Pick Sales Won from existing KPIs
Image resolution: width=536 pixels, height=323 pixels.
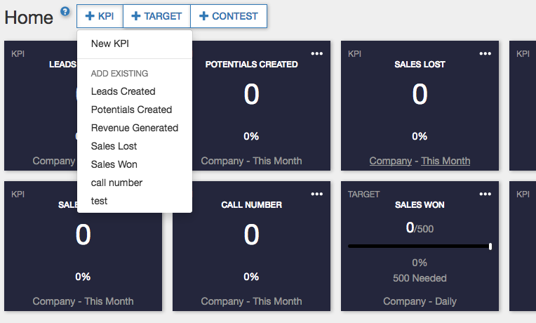(114, 164)
